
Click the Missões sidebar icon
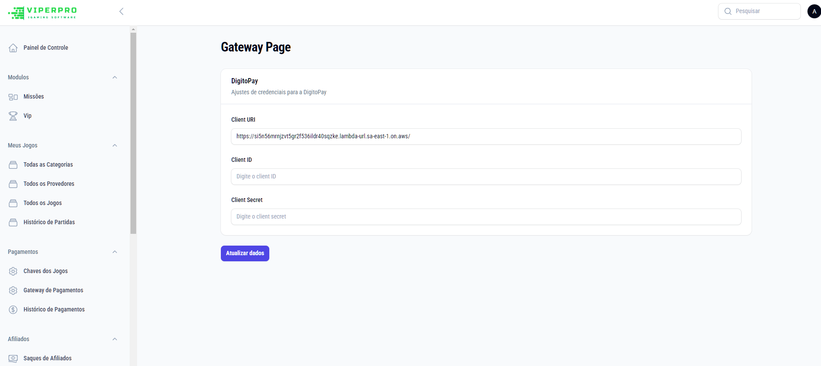(13, 97)
